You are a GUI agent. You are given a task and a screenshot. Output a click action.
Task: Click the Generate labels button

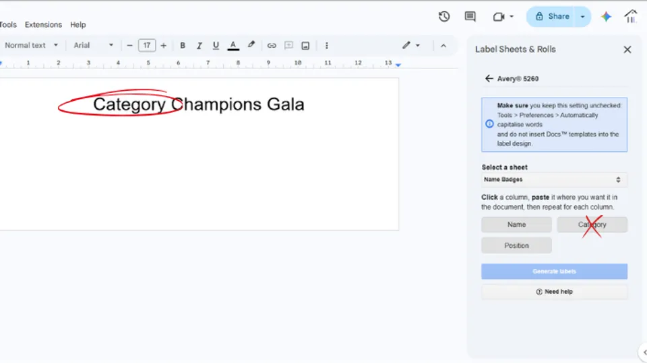pyautogui.click(x=554, y=272)
